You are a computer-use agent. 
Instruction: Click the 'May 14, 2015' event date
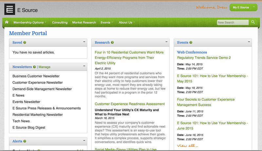[x=194, y=64]
